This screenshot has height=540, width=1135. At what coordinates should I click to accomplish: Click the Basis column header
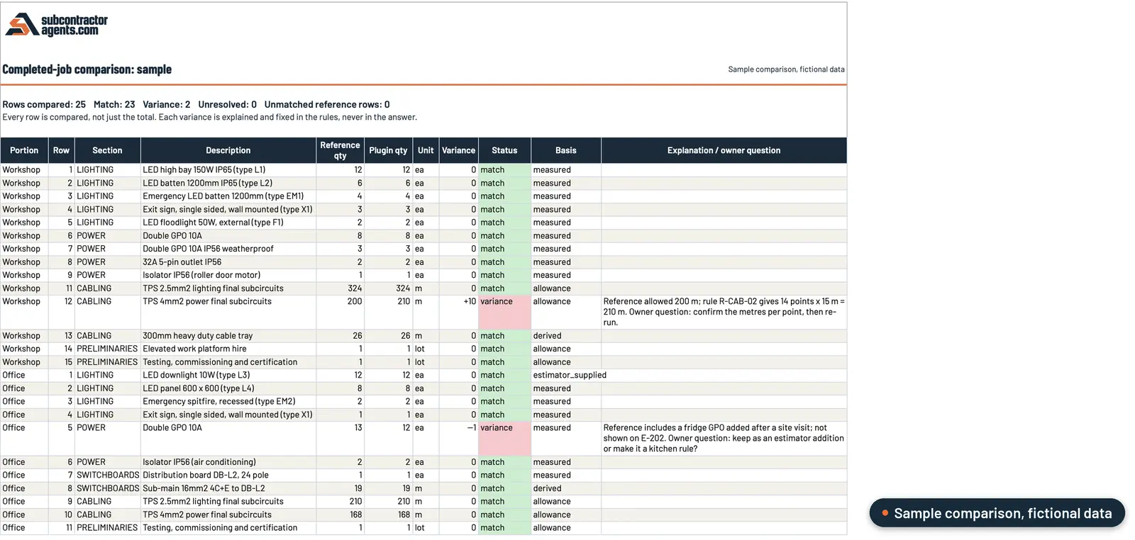[x=565, y=150]
